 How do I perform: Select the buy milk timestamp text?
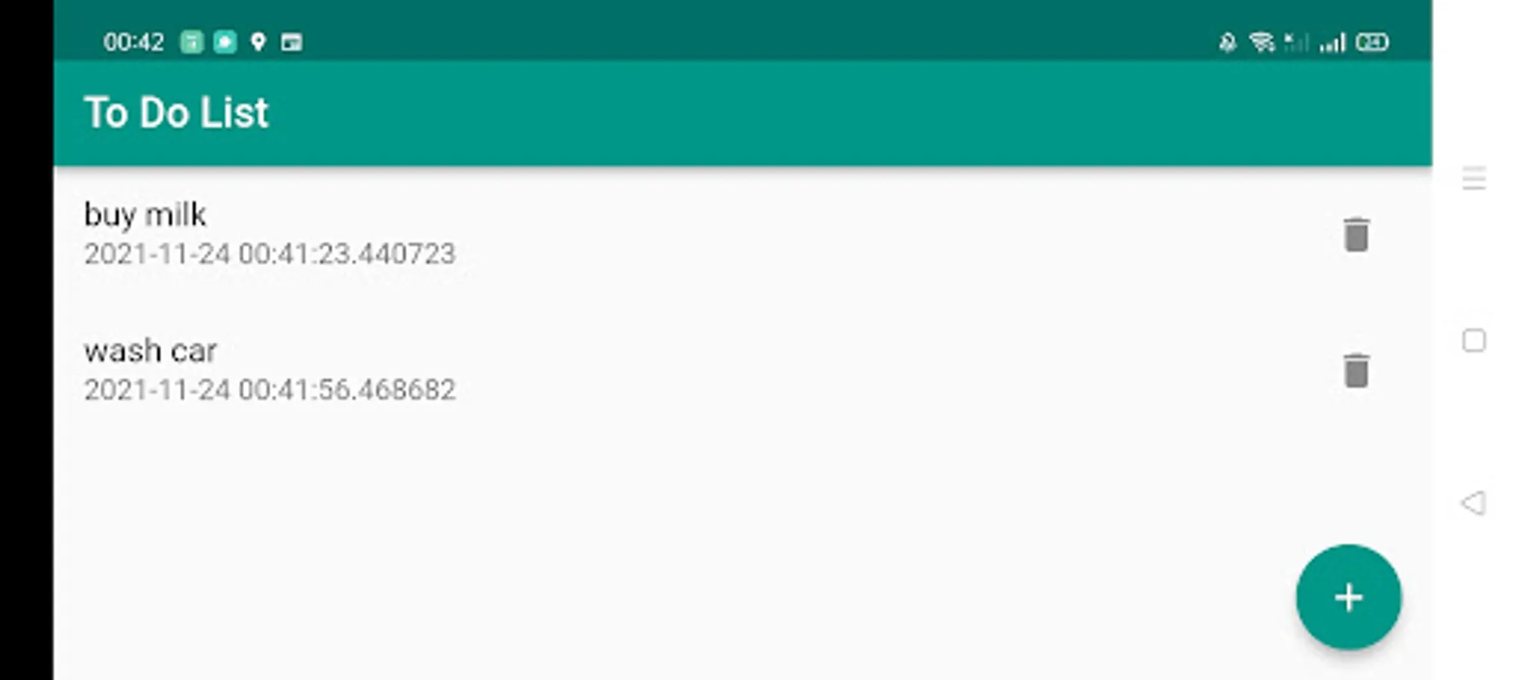[x=269, y=254]
